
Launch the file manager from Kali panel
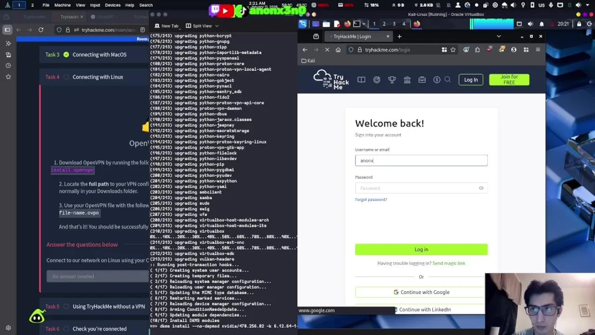326,24
